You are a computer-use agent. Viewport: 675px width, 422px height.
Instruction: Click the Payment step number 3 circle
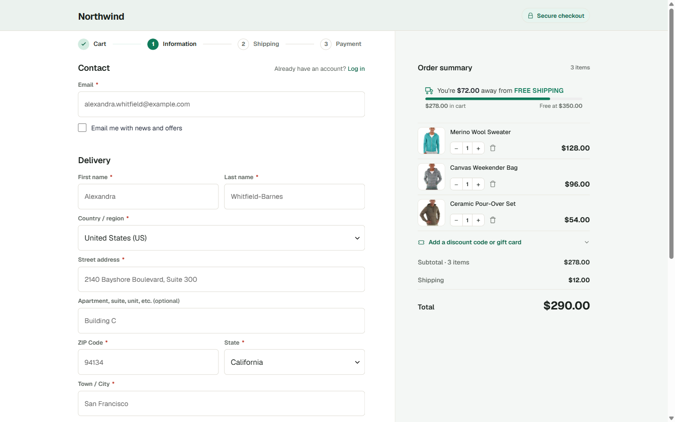[326, 44]
